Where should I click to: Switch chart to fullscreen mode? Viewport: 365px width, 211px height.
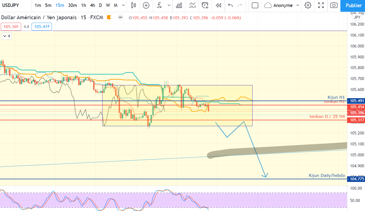click(x=321, y=5)
